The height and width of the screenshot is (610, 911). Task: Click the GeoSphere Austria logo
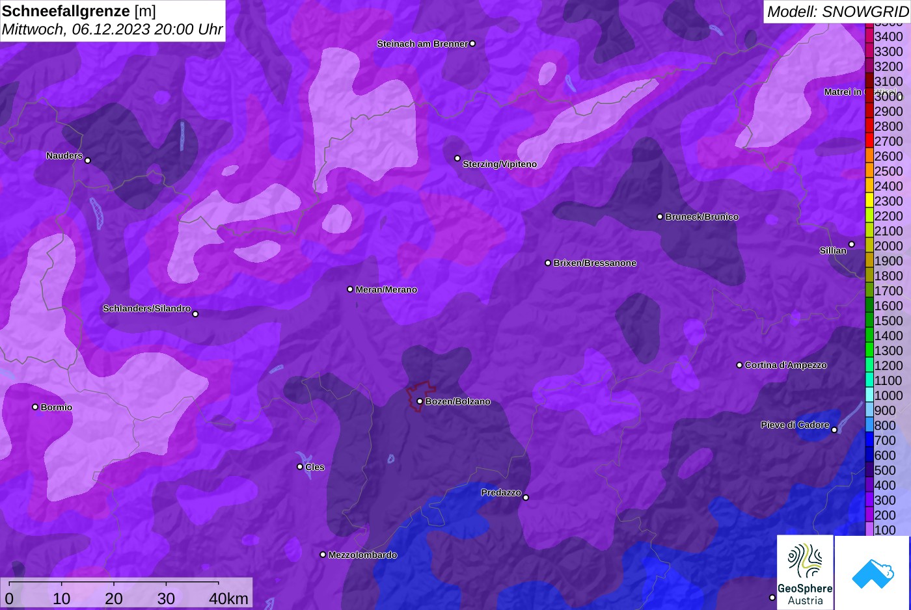(x=805, y=572)
